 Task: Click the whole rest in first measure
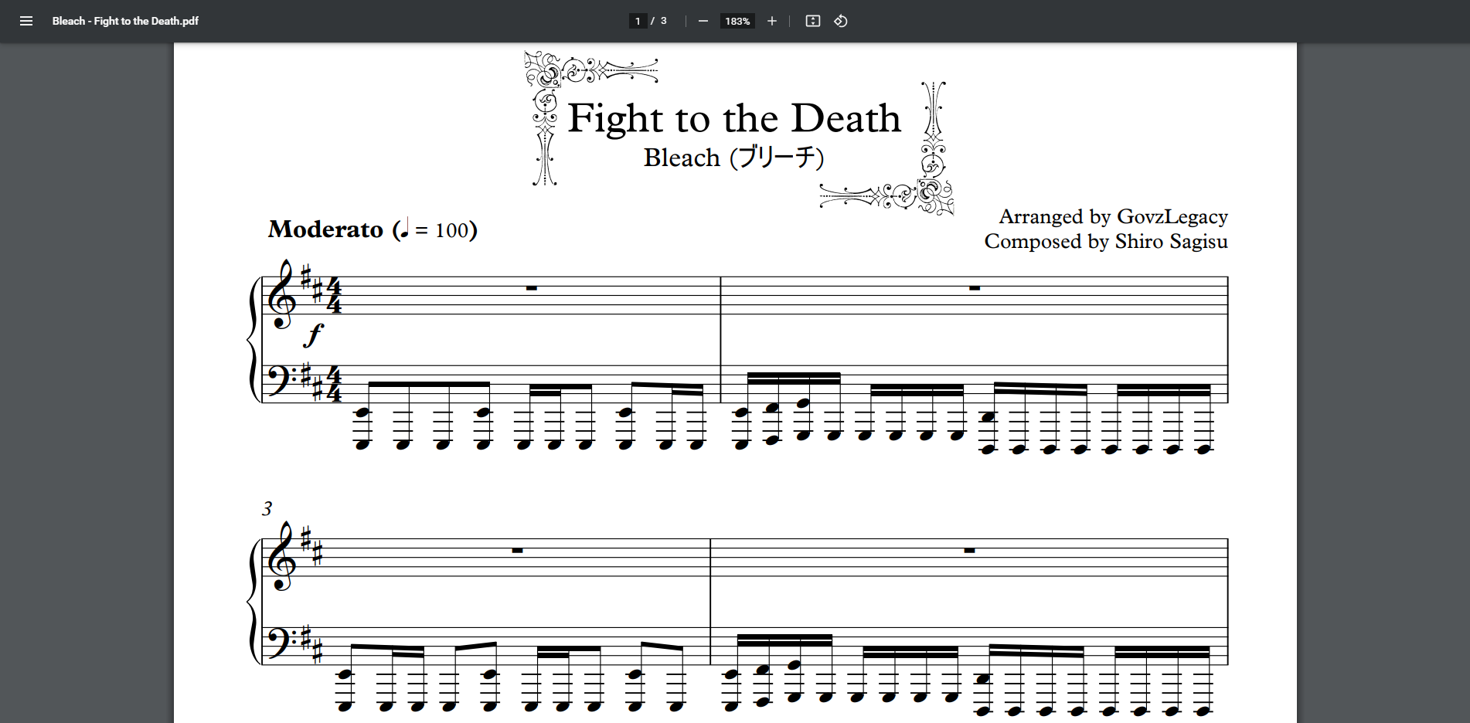click(531, 288)
